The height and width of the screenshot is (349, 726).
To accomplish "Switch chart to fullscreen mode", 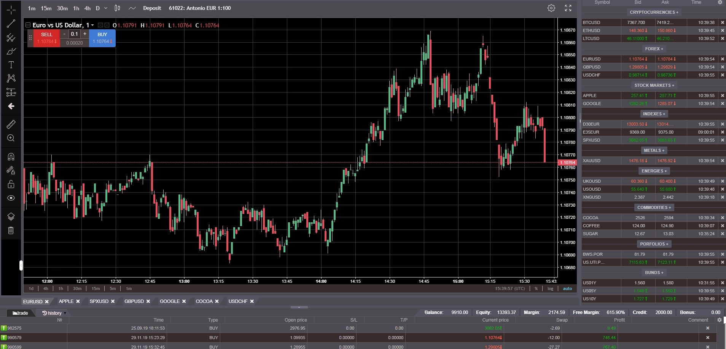I will click(x=568, y=8).
